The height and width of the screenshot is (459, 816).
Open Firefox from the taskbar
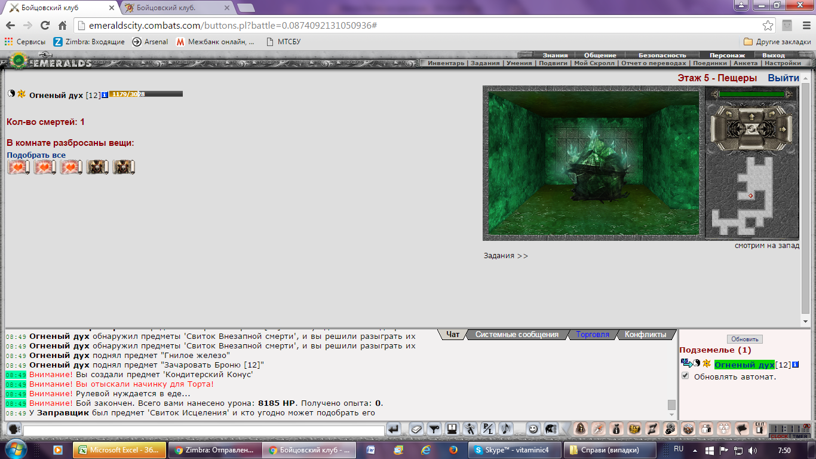pyautogui.click(x=453, y=450)
